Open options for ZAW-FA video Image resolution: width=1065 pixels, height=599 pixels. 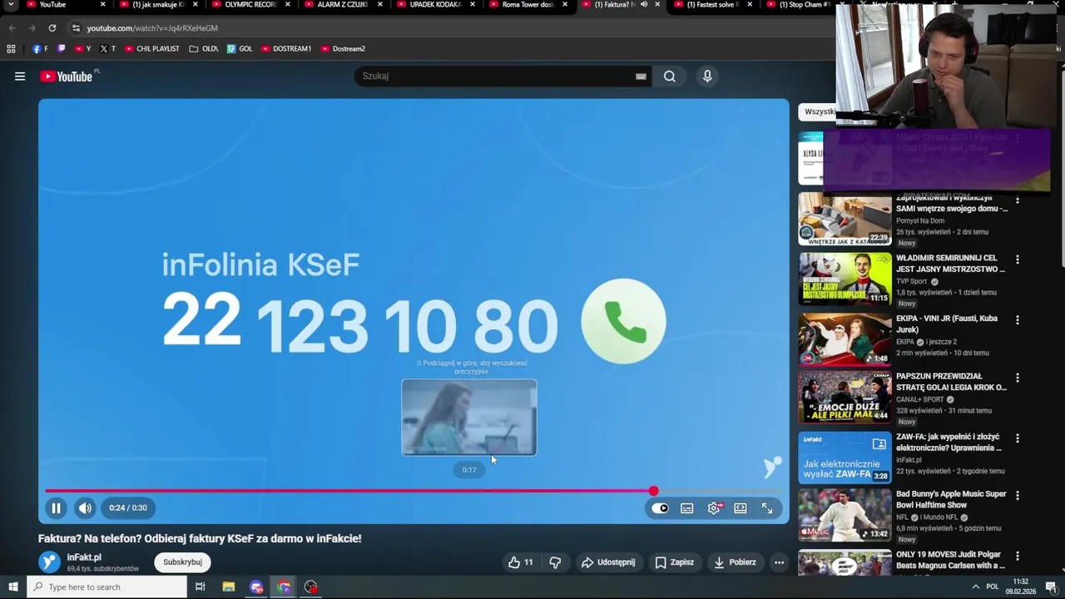(x=1017, y=438)
